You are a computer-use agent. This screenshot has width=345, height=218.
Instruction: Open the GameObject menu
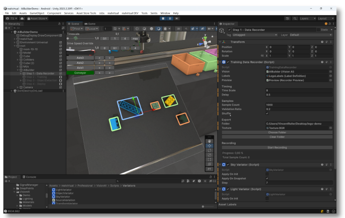pos(37,13)
